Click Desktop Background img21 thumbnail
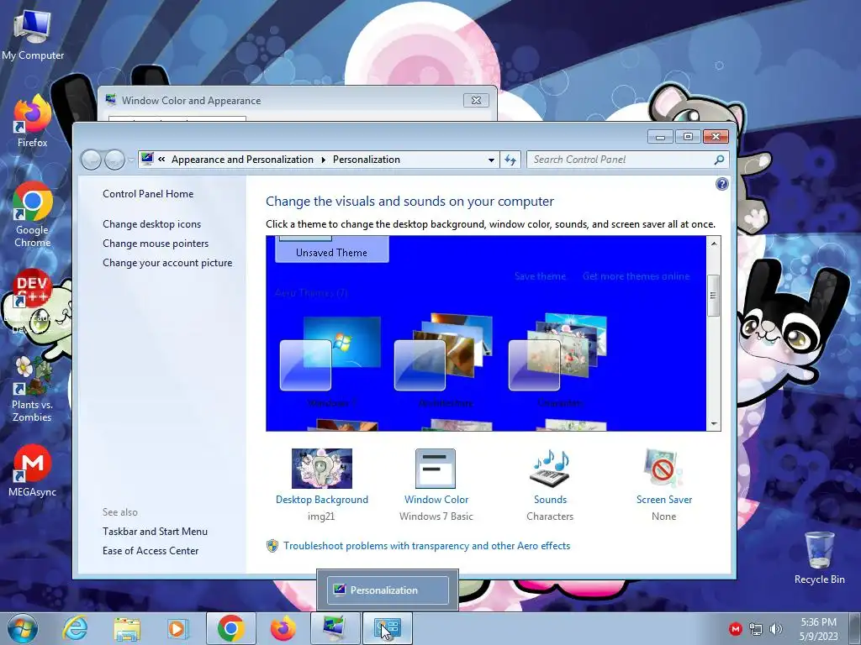861x645 pixels. click(x=322, y=469)
